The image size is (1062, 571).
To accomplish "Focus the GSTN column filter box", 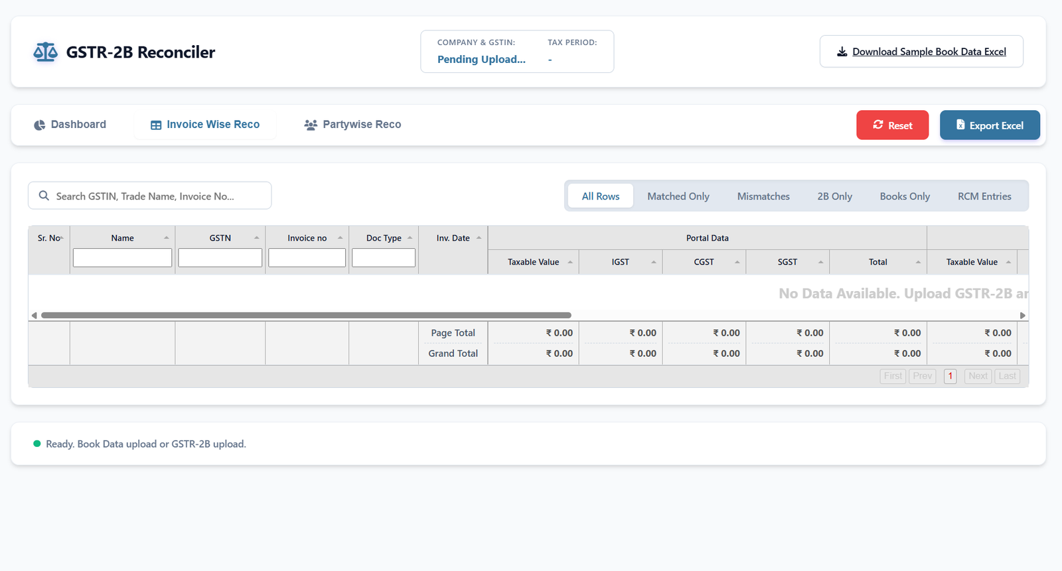I will click(220, 258).
